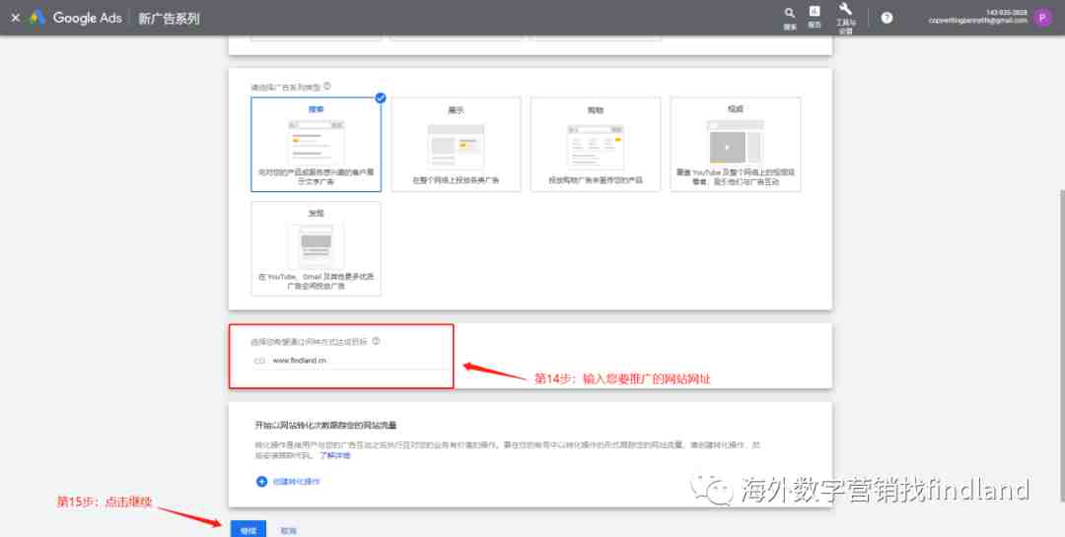Select the Search (搜索) campaign type card
The height and width of the screenshot is (537, 1065).
pos(316,144)
